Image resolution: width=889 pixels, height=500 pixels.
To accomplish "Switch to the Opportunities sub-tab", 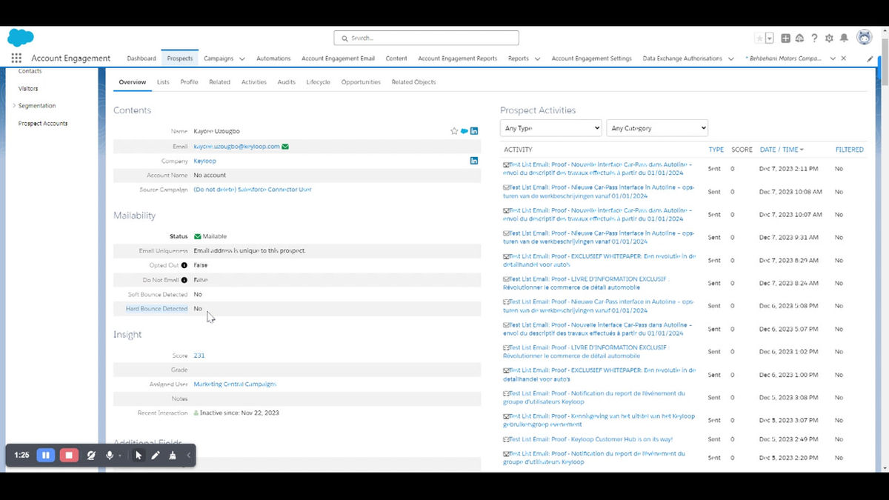I will [x=361, y=82].
